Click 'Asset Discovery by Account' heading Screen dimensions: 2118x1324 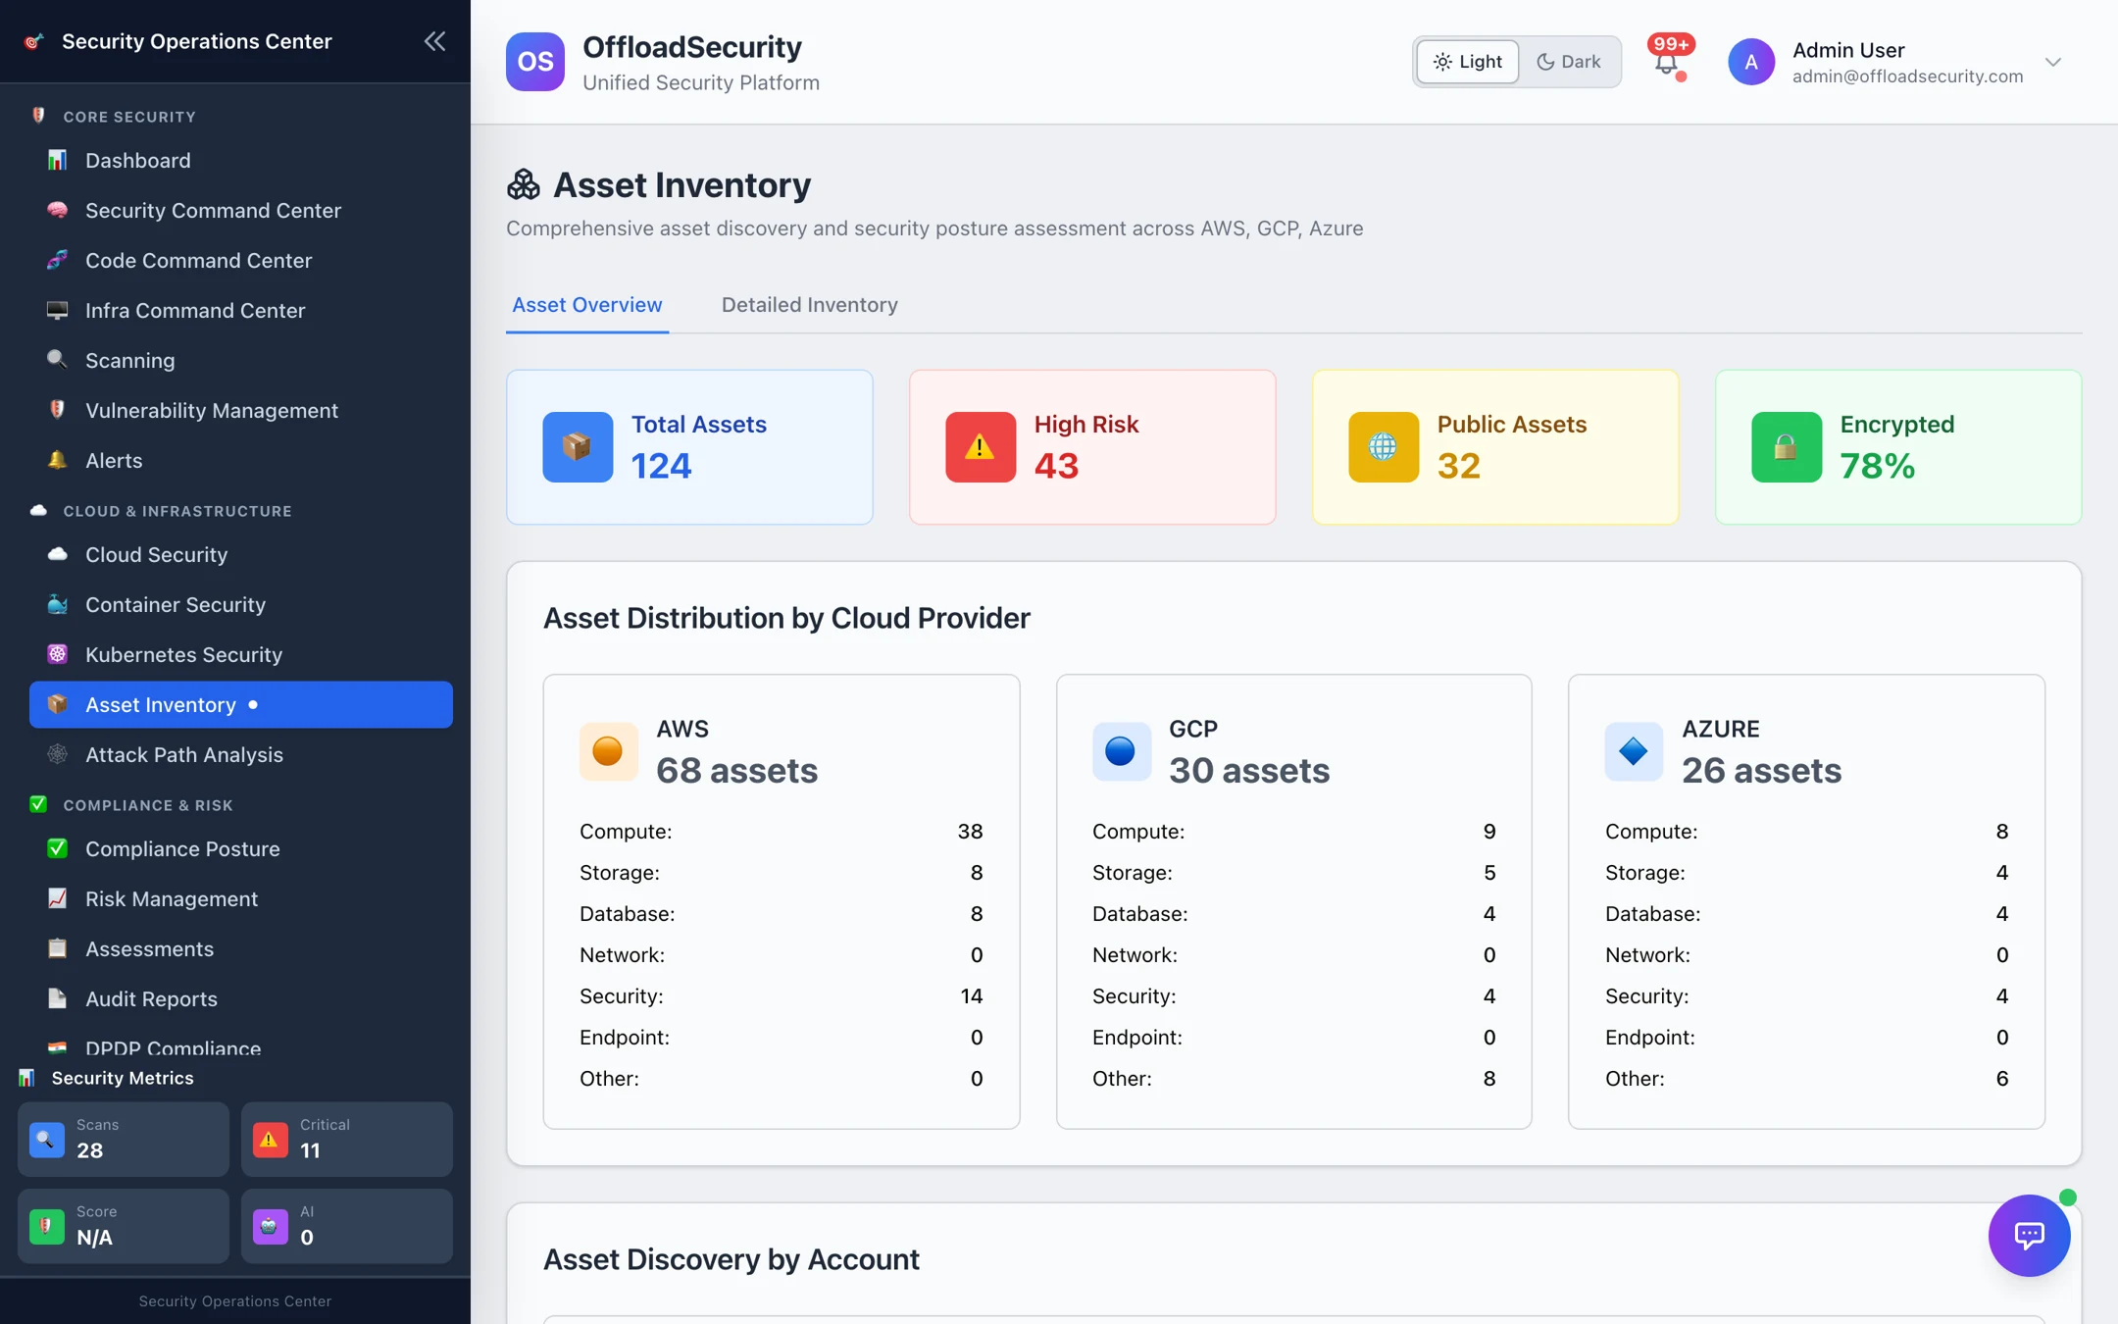coord(731,1259)
